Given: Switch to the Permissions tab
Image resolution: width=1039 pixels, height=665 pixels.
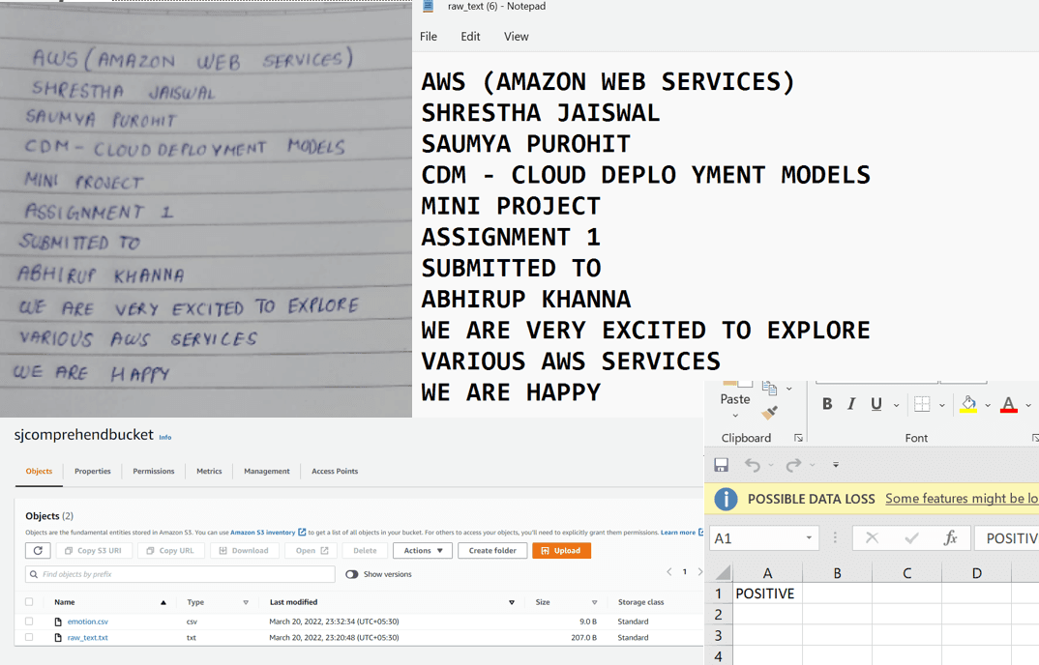Looking at the screenshot, I should pyautogui.click(x=154, y=471).
